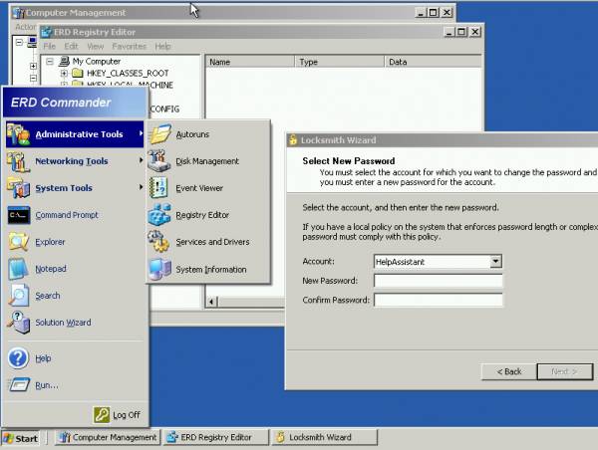Open the Help question mark icon

tap(18, 358)
